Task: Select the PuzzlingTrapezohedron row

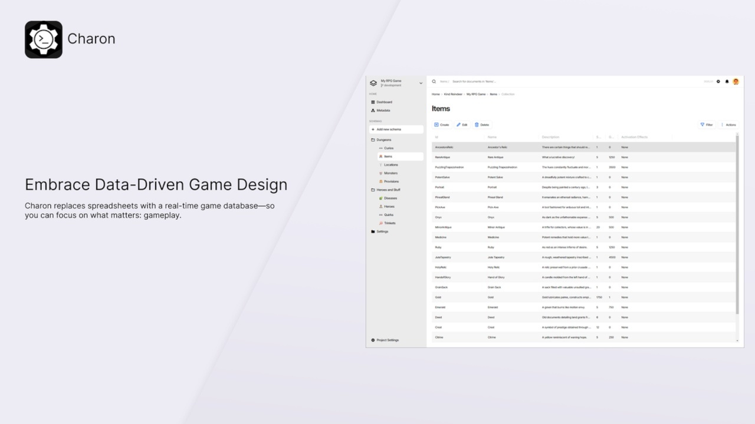Action: click(x=583, y=167)
